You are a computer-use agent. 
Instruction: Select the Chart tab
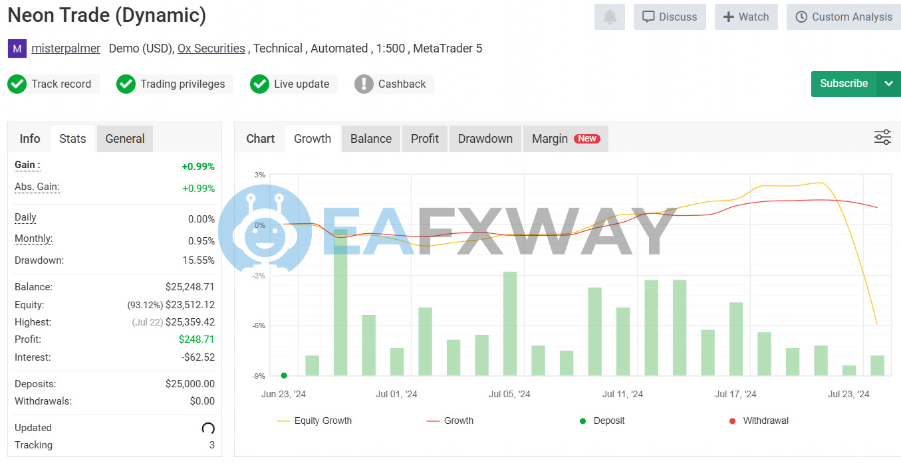[260, 139]
